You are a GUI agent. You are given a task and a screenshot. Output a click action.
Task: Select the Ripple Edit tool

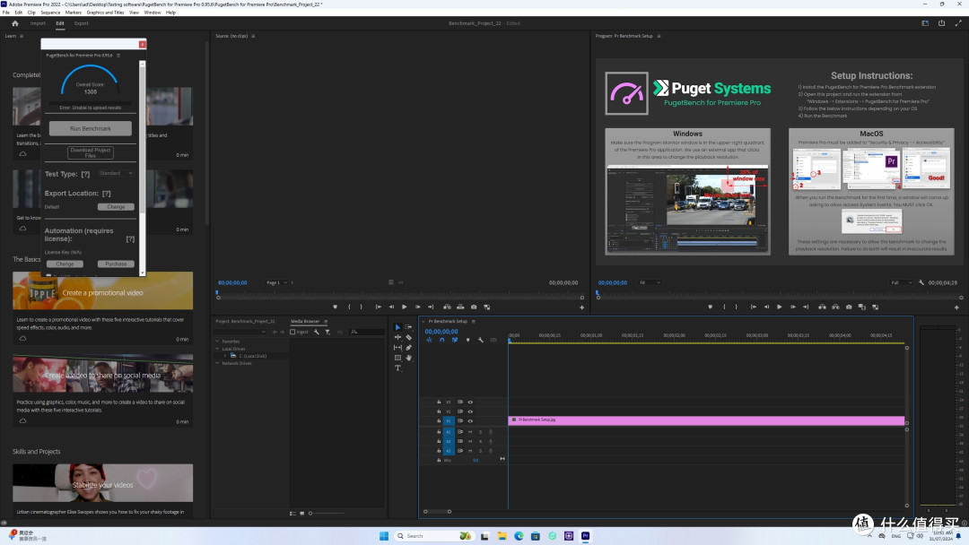point(397,338)
